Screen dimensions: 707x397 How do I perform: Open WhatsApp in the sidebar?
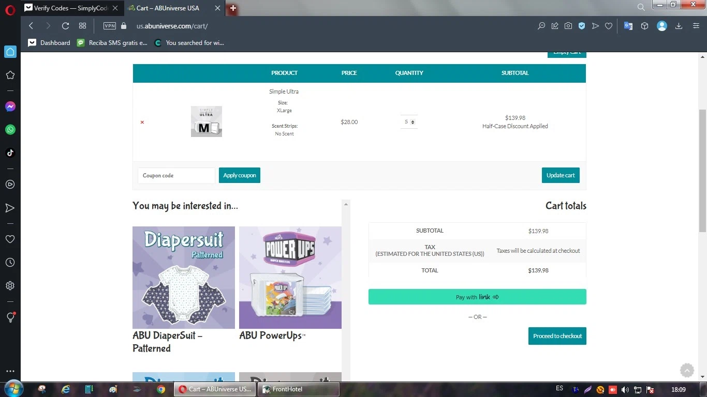[10, 130]
